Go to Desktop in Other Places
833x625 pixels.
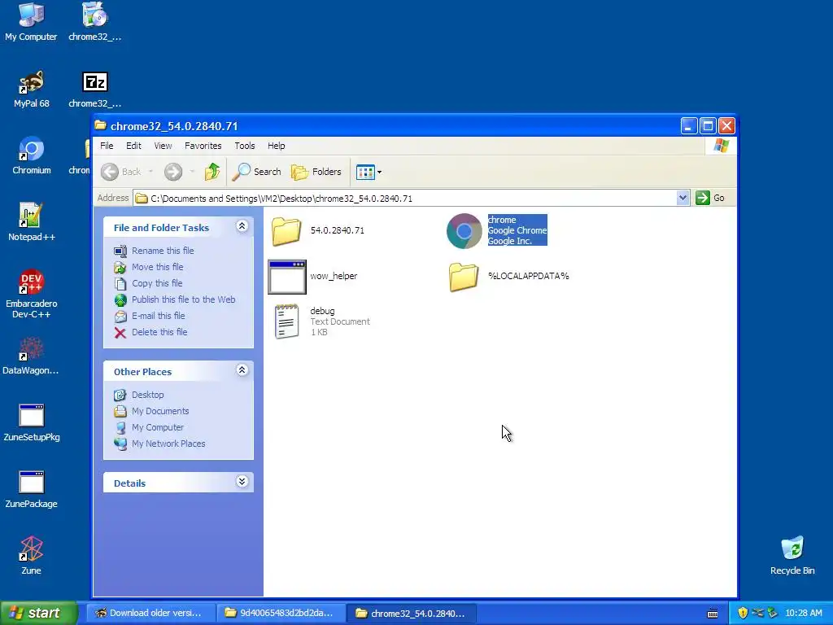pyautogui.click(x=148, y=395)
